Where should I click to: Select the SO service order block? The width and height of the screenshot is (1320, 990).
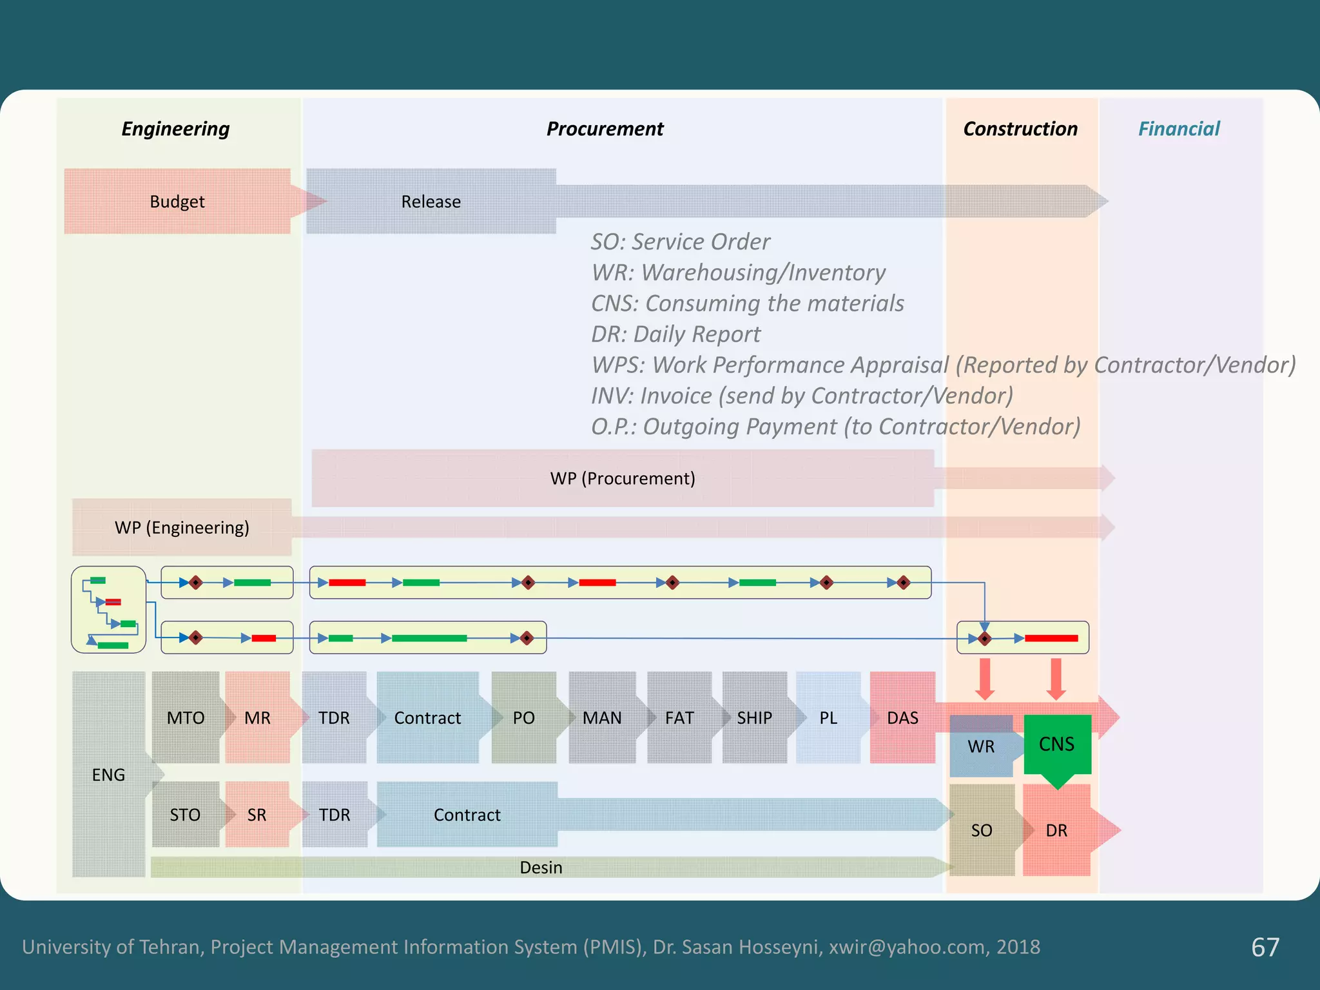[982, 830]
